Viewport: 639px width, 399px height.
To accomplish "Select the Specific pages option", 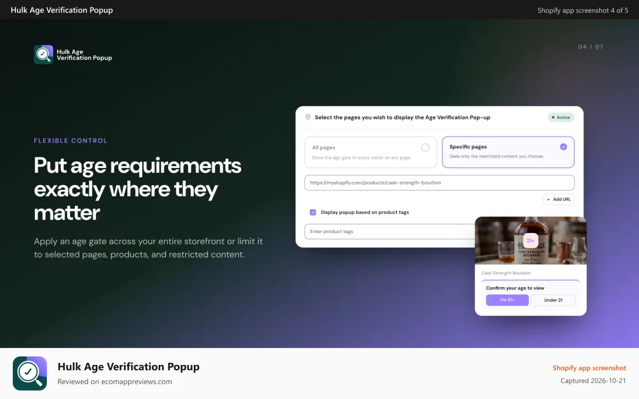I will click(508, 152).
